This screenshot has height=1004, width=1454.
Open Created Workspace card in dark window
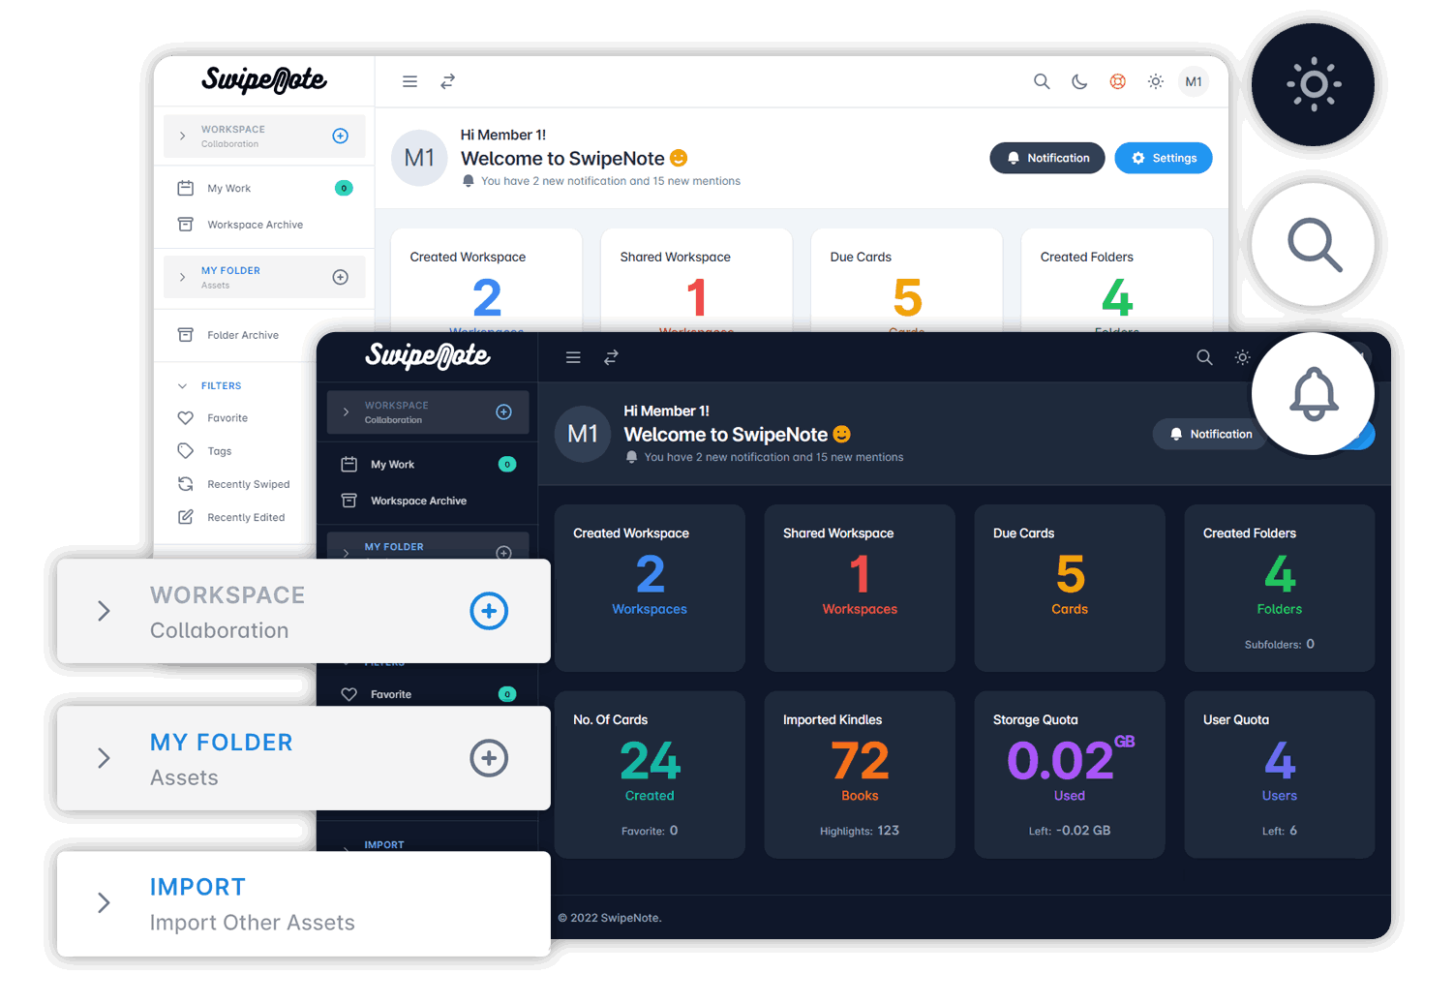(x=650, y=588)
